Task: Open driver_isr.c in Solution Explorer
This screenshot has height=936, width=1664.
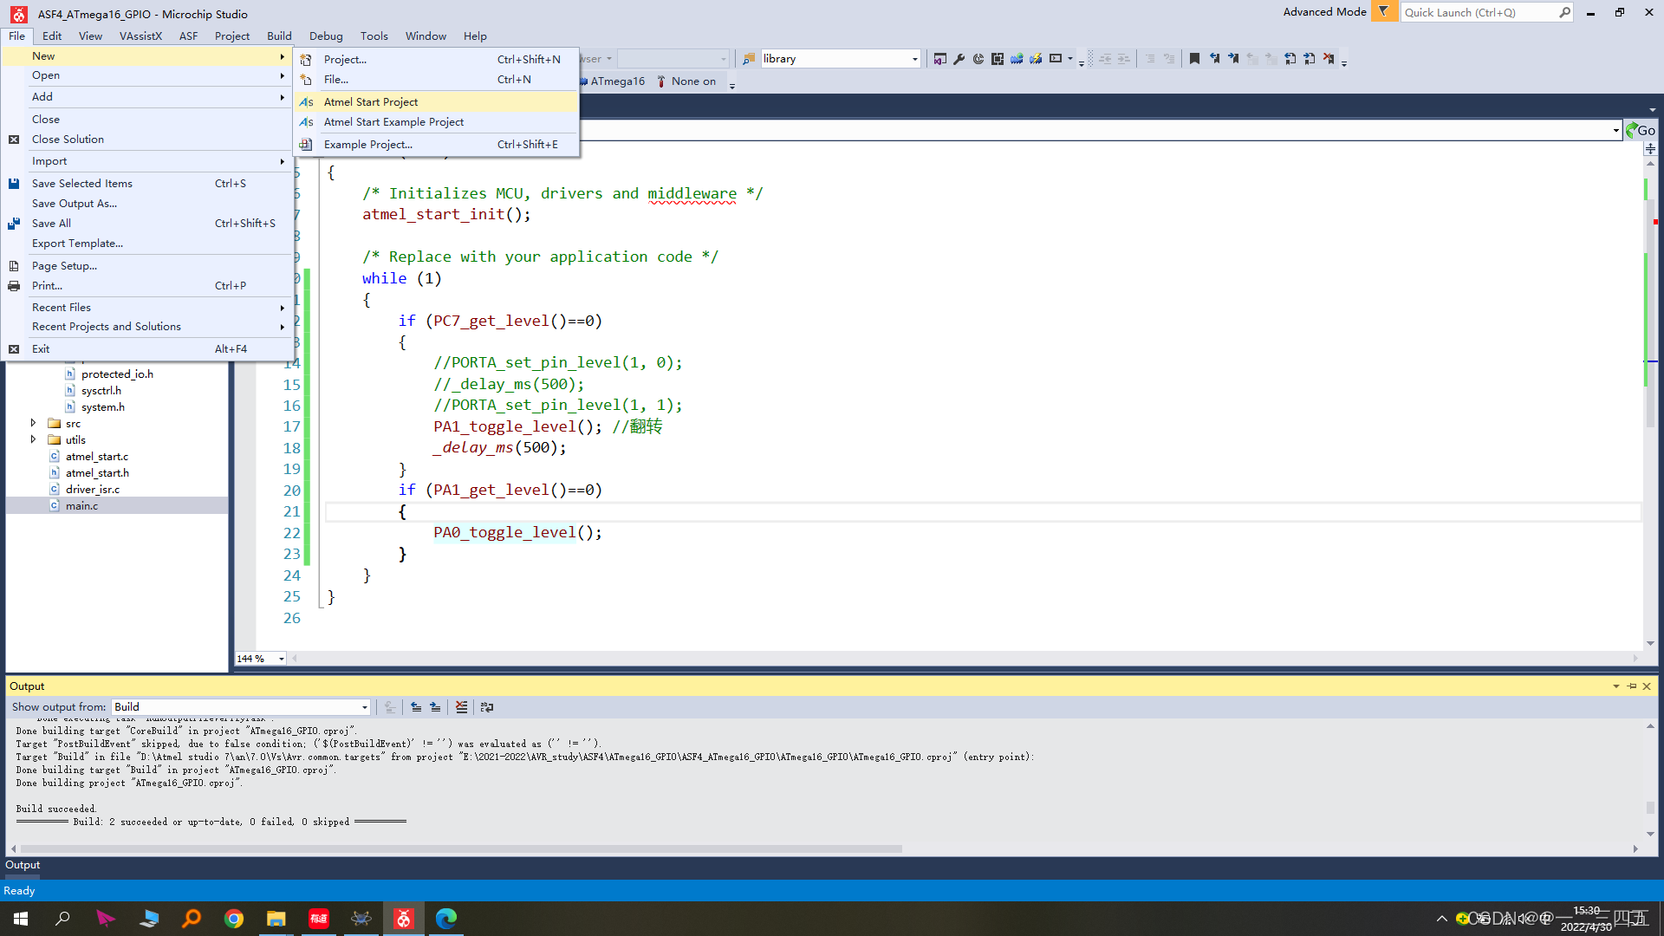Action: coord(93,489)
